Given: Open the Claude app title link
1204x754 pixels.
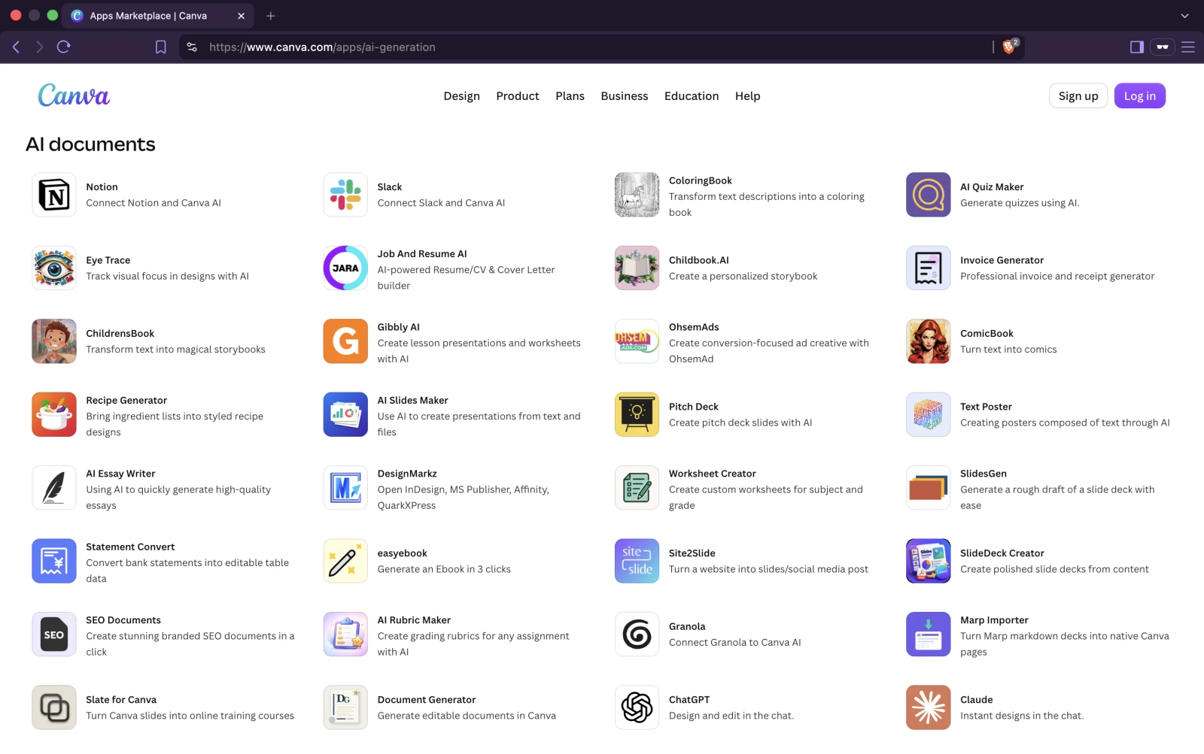Looking at the screenshot, I should [x=976, y=700].
